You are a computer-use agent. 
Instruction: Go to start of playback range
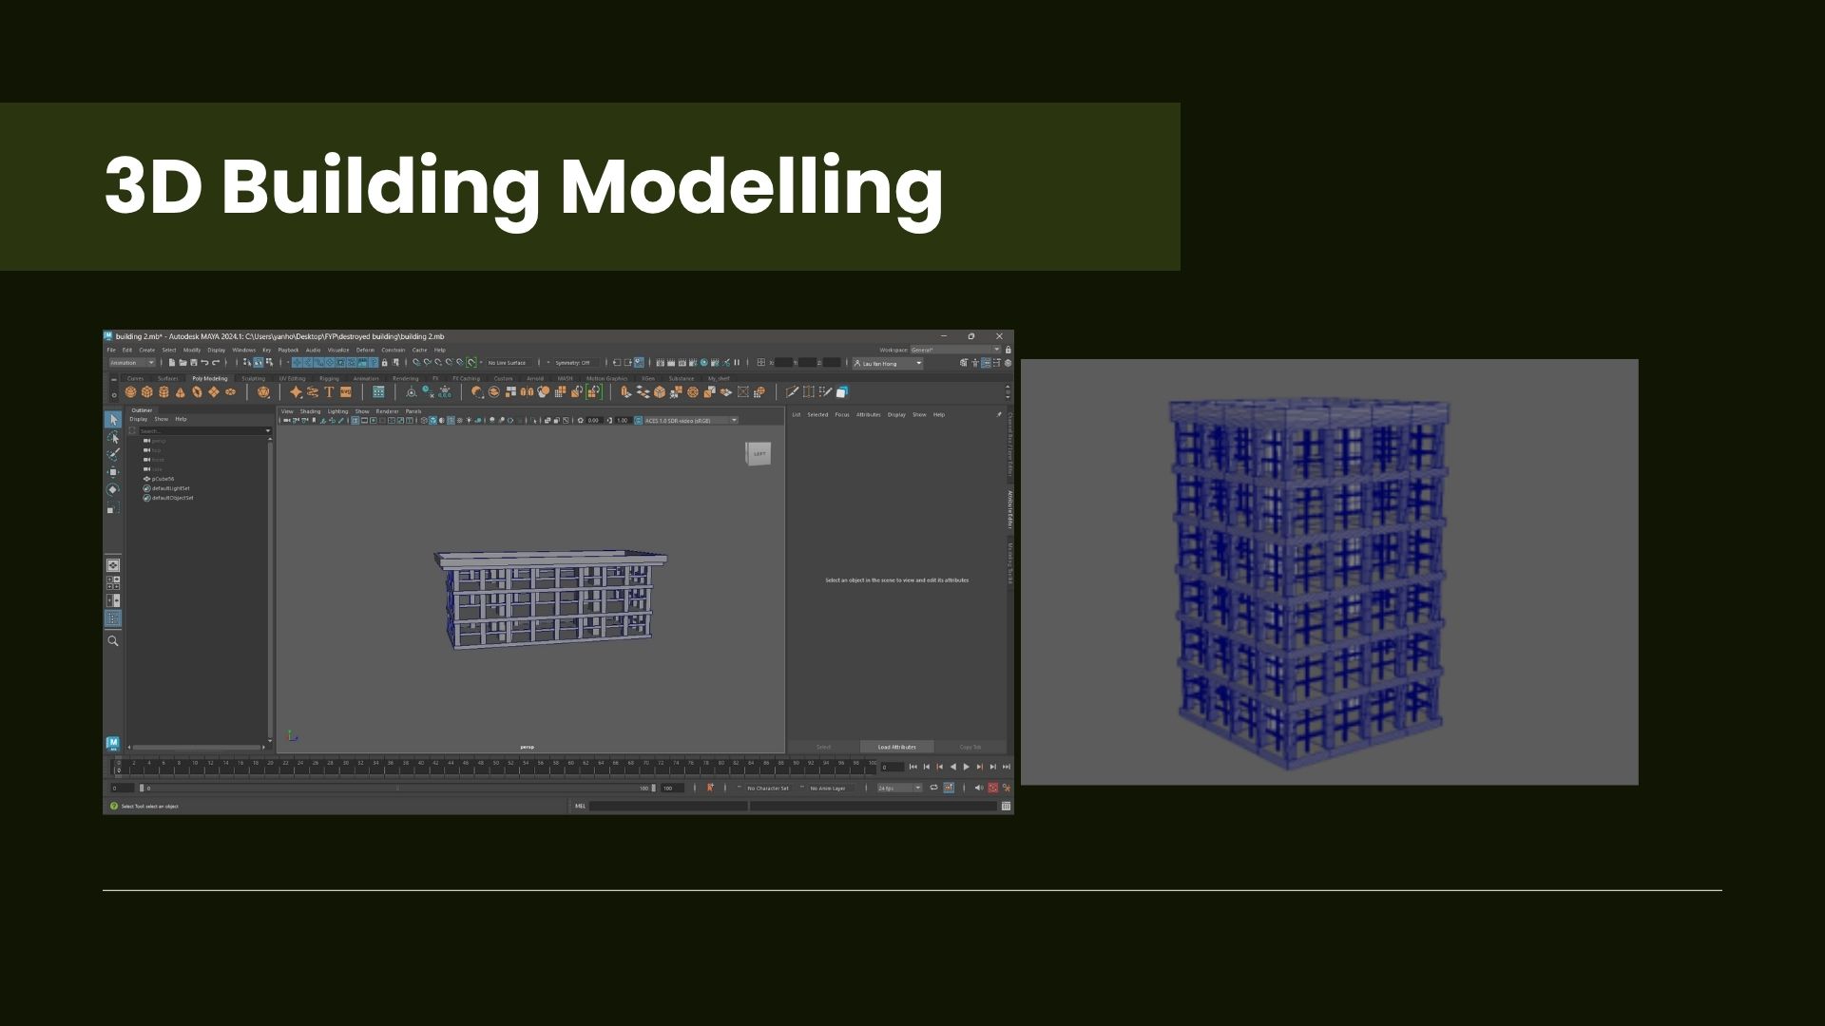point(913,767)
